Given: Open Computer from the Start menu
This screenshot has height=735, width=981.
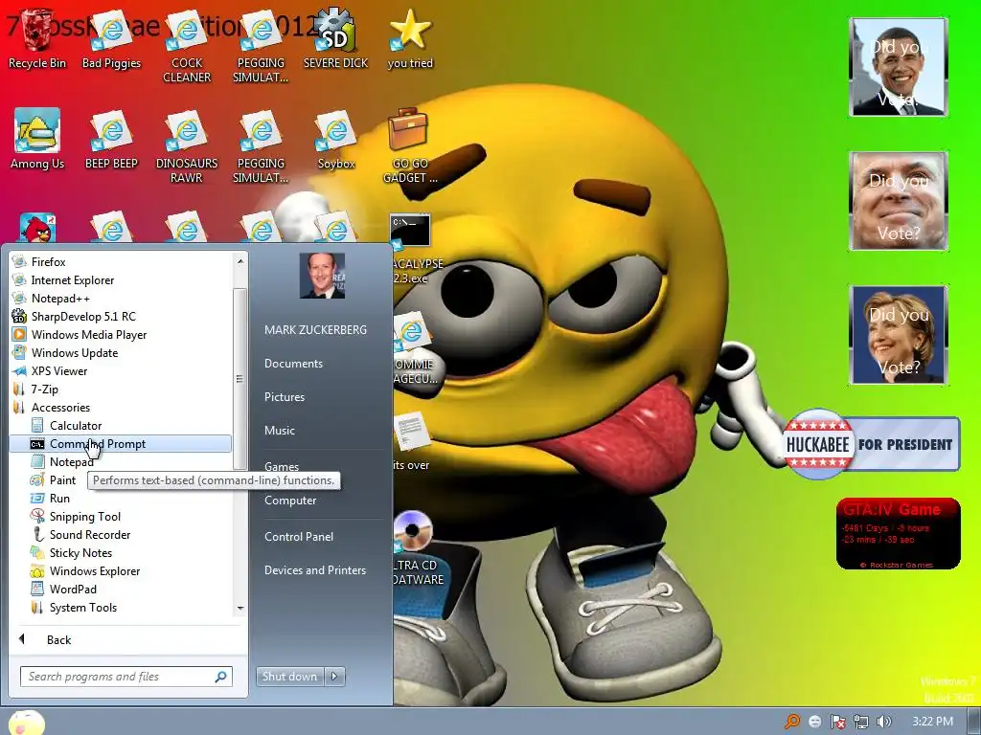Looking at the screenshot, I should point(290,501).
